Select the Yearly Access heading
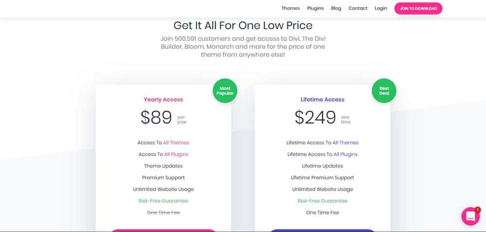Image resolution: width=486 pixels, height=232 pixels. 163,99
